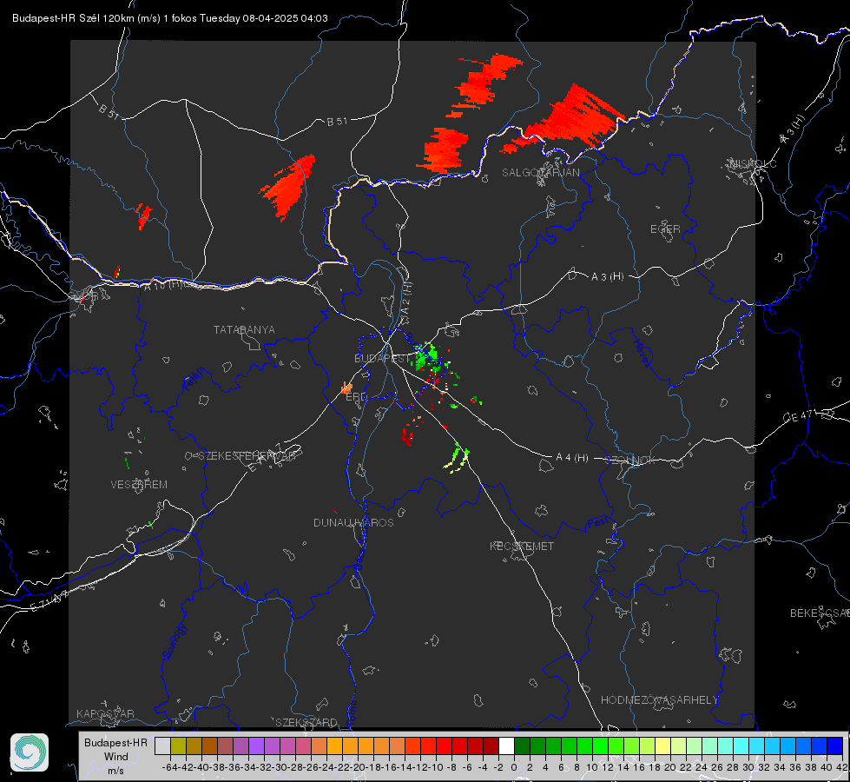Select the SALGÓTARJÁN city label

pos(540,173)
